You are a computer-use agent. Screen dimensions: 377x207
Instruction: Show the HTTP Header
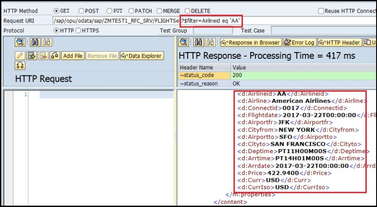pyautogui.click(x=340, y=42)
